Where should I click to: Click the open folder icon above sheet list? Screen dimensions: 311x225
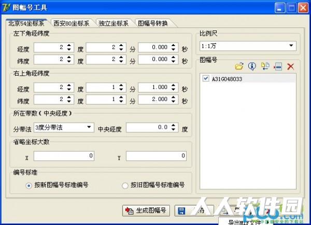[x=239, y=66]
